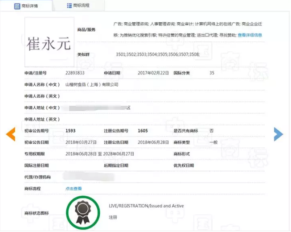Click the 商标详情 tab list icon
Viewport: 291px width, 232px height.
pyautogui.click(x=17, y=6)
